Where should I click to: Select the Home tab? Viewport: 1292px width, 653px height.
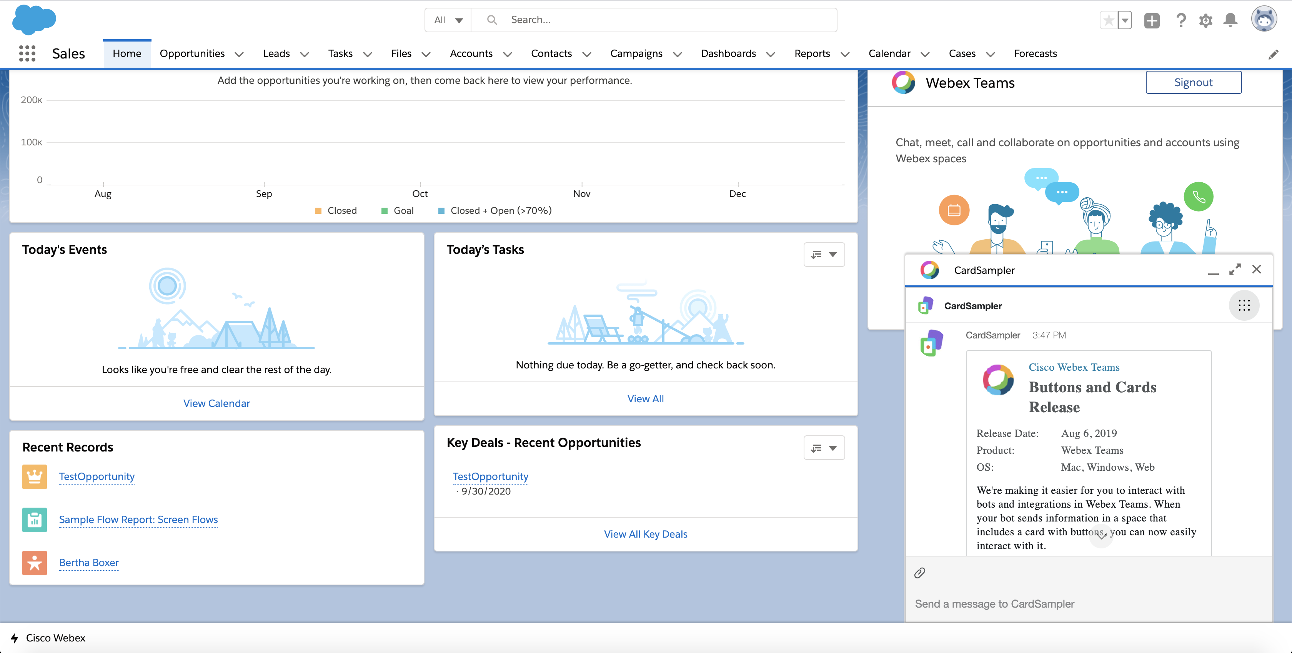(127, 53)
